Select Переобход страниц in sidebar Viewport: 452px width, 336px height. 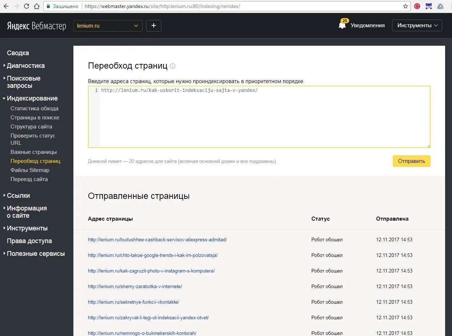[36, 161]
